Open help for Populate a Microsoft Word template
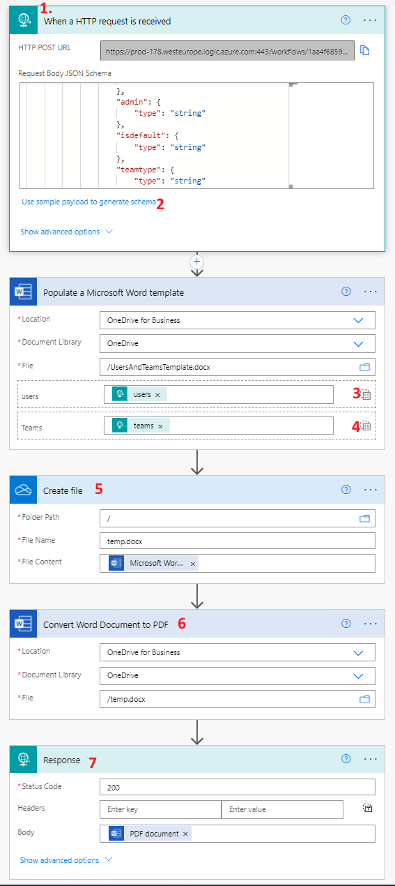Image resolution: width=395 pixels, height=886 pixels. point(346,292)
